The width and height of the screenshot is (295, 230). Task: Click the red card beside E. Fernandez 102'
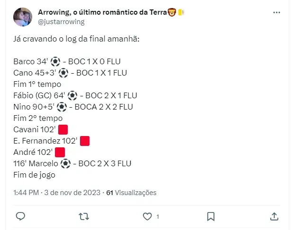[x=85, y=141]
